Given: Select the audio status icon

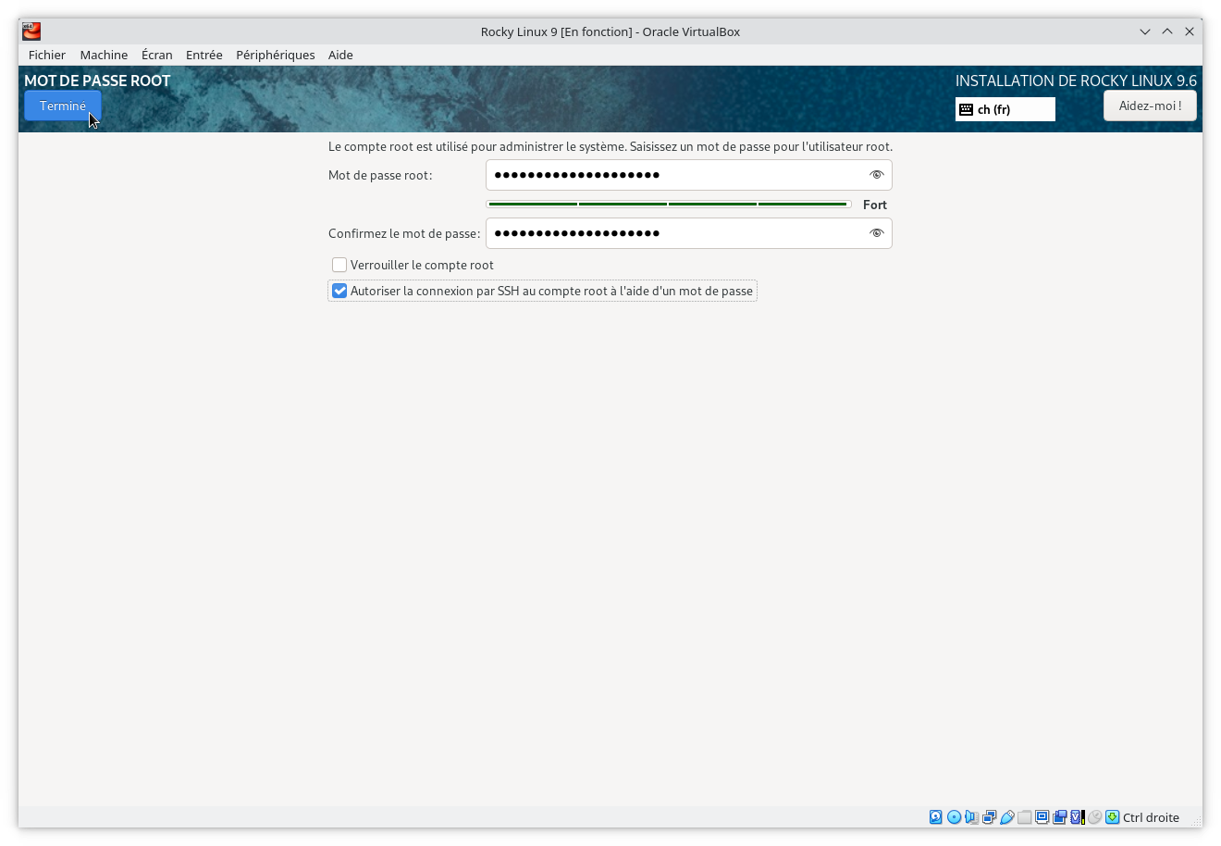Looking at the screenshot, I should pyautogui.click(x=970, y=817).
